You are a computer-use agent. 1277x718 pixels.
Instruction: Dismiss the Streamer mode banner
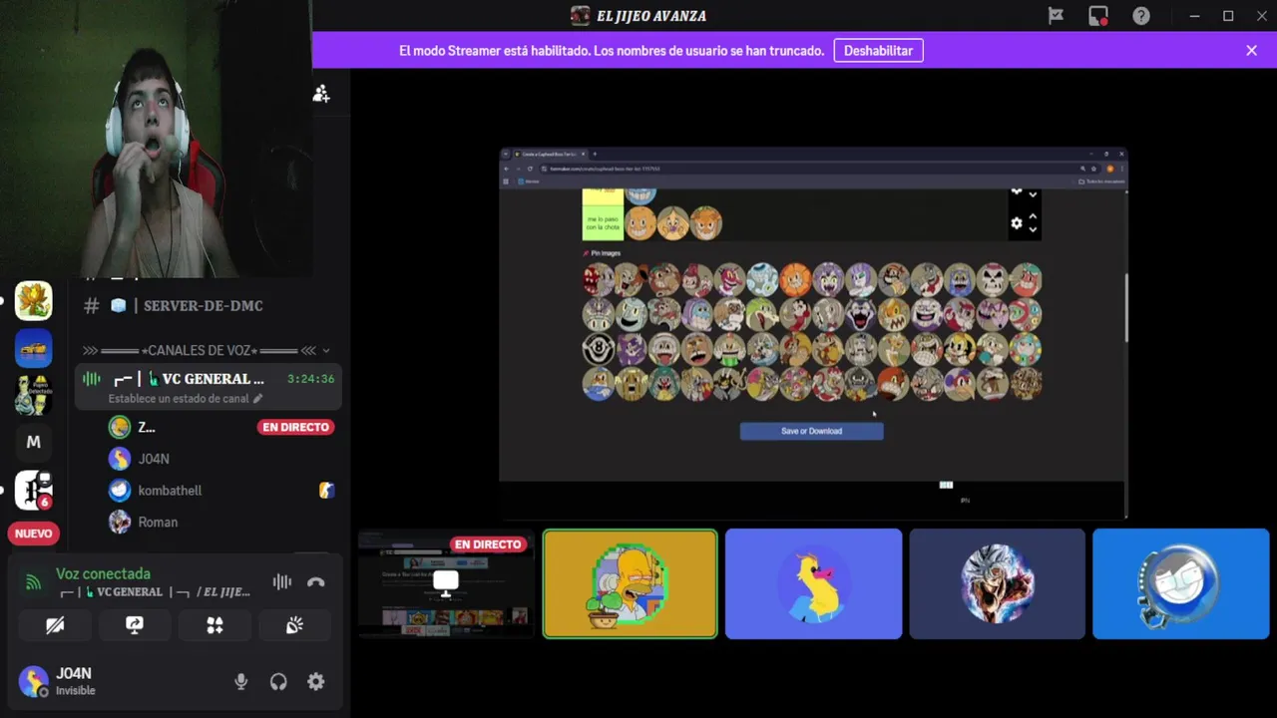pyautogui.click(x=1251, y=51)
